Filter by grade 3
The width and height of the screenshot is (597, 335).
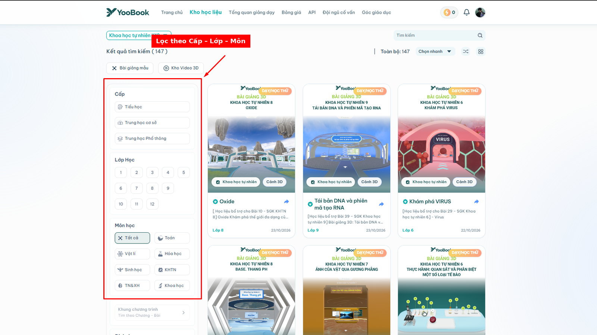[x=152, y=172]
